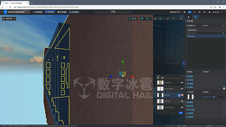Select the move/translate gizmo tool

click(x=130, y=18)
